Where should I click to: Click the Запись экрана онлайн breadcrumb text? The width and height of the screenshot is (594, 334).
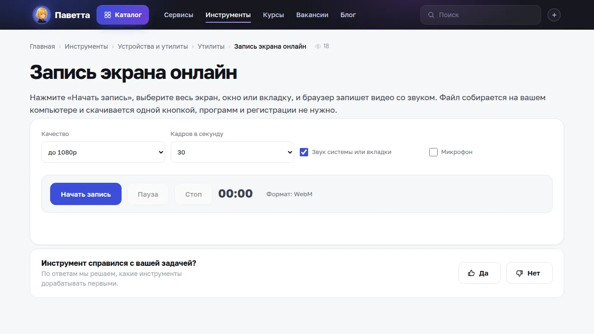(270, 46)
